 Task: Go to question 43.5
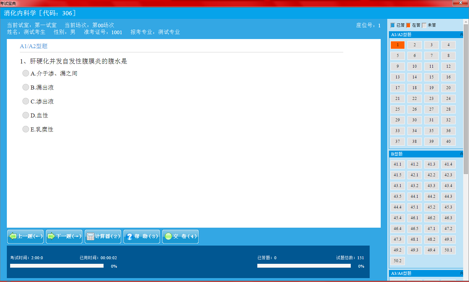398,196
